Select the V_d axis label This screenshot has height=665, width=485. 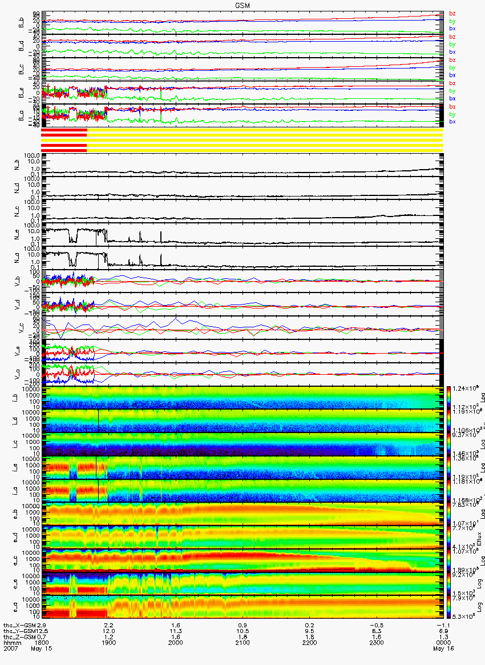tap(17, 304)
